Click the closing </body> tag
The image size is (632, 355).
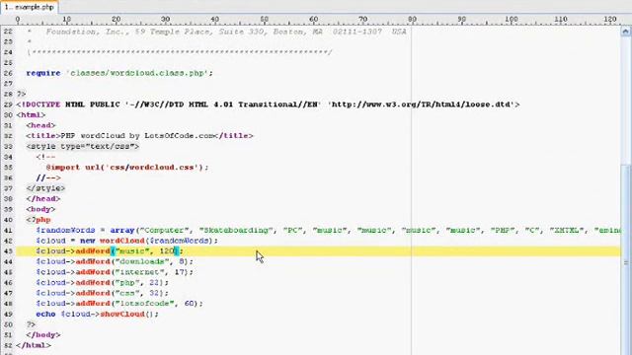tap(43, 335)
